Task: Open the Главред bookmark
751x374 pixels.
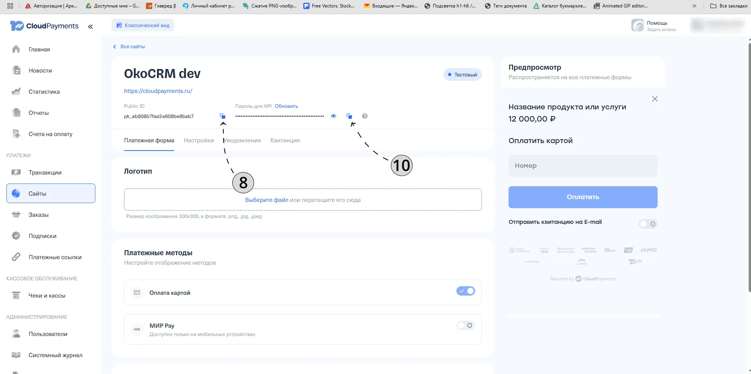Action: [161, 6]
